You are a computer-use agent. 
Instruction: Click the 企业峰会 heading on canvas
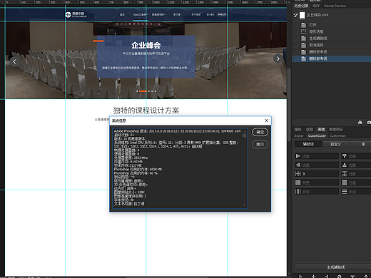click(146, 45)
